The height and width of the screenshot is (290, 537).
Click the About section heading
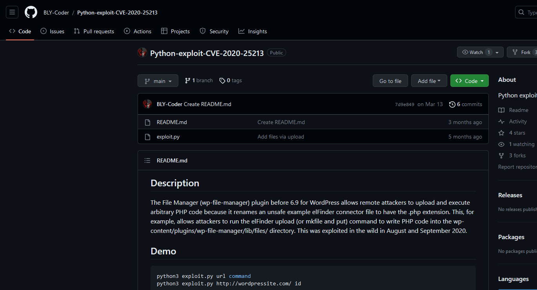[x=507, y=80]
